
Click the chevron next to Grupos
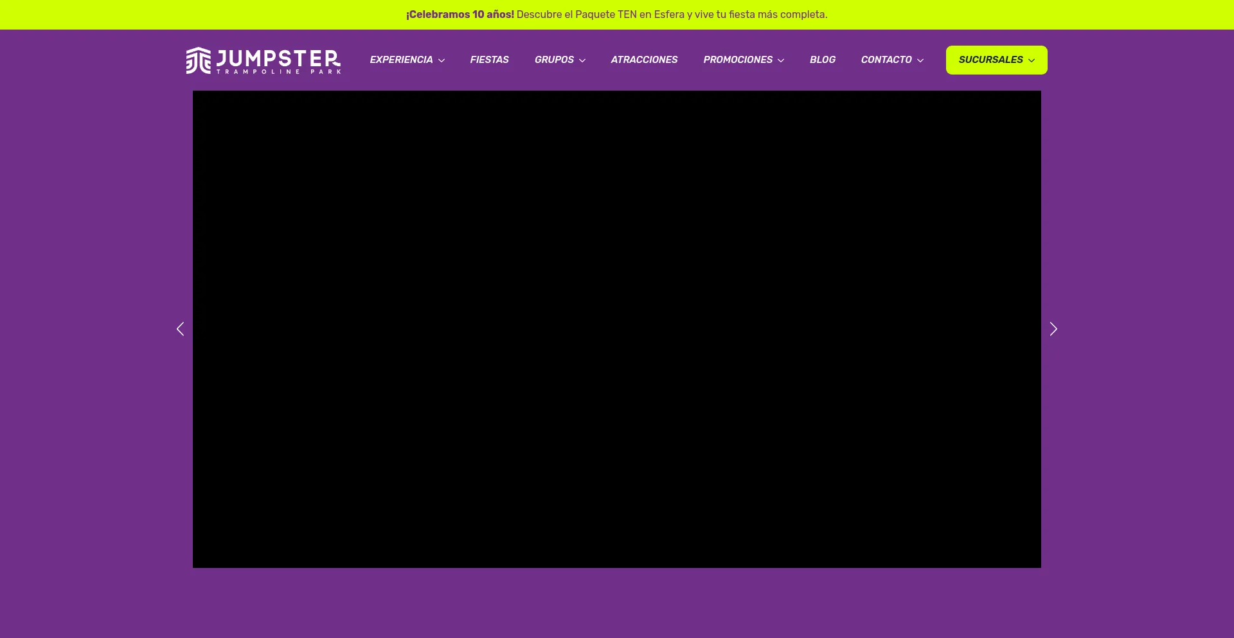(x=582, y=60)
